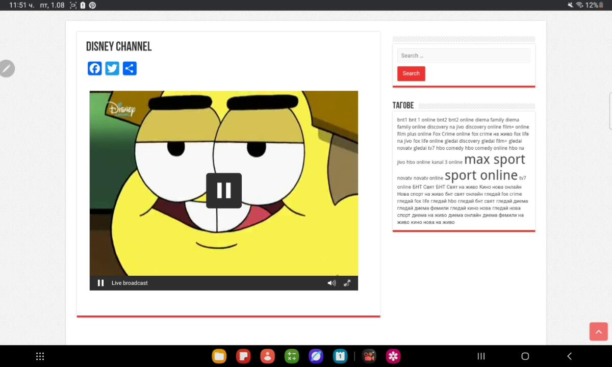Open the Calendar app in taskbar

340,356
